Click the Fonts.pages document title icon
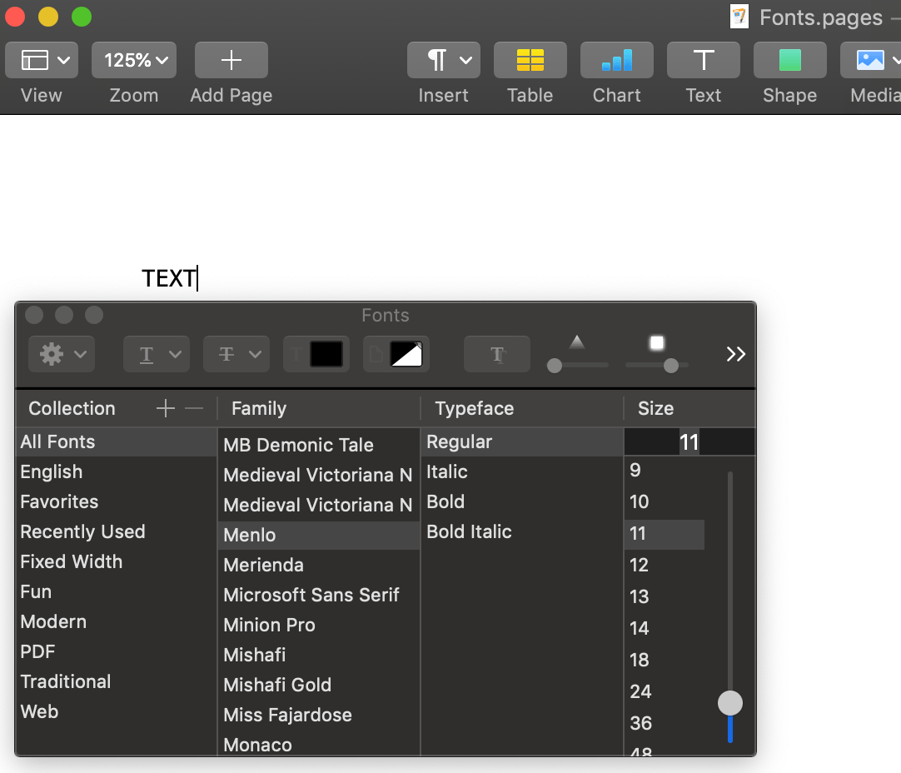901x773 pixels. click(739, 17)
